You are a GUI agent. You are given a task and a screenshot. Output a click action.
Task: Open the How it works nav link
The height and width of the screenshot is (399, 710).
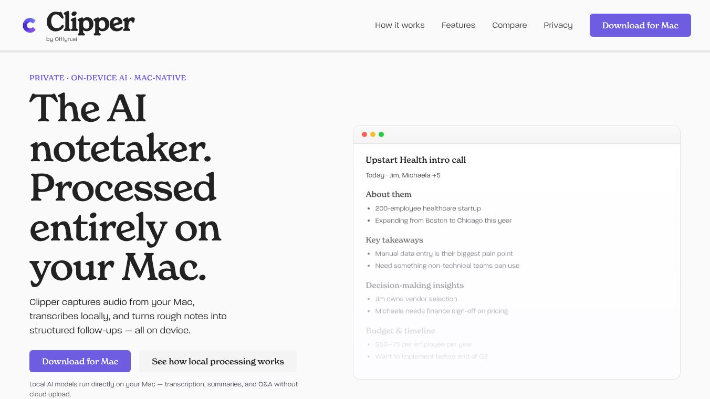[400, 25]
